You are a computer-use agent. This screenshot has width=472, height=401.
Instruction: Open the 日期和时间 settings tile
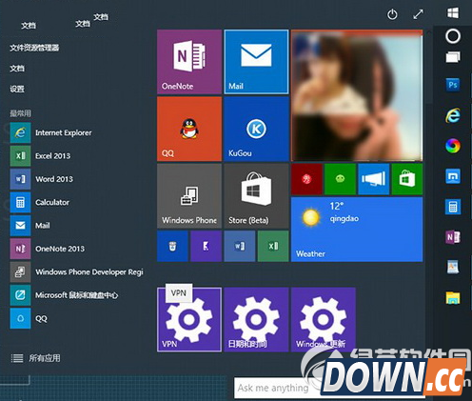click(256, 320)
